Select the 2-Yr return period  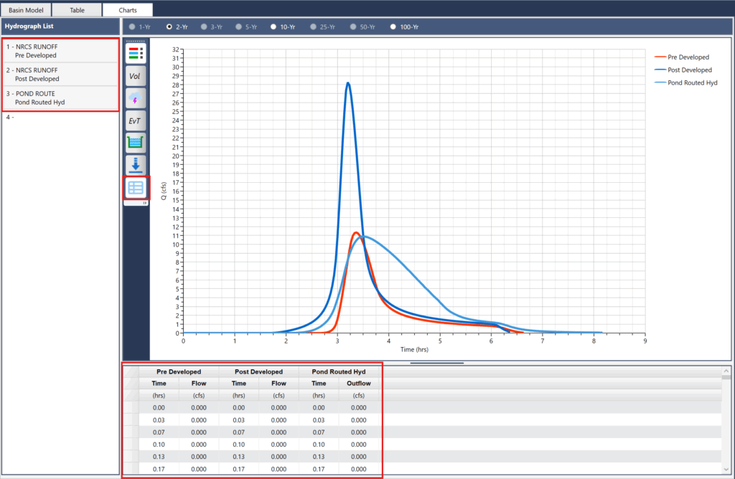tap(169, 27)
